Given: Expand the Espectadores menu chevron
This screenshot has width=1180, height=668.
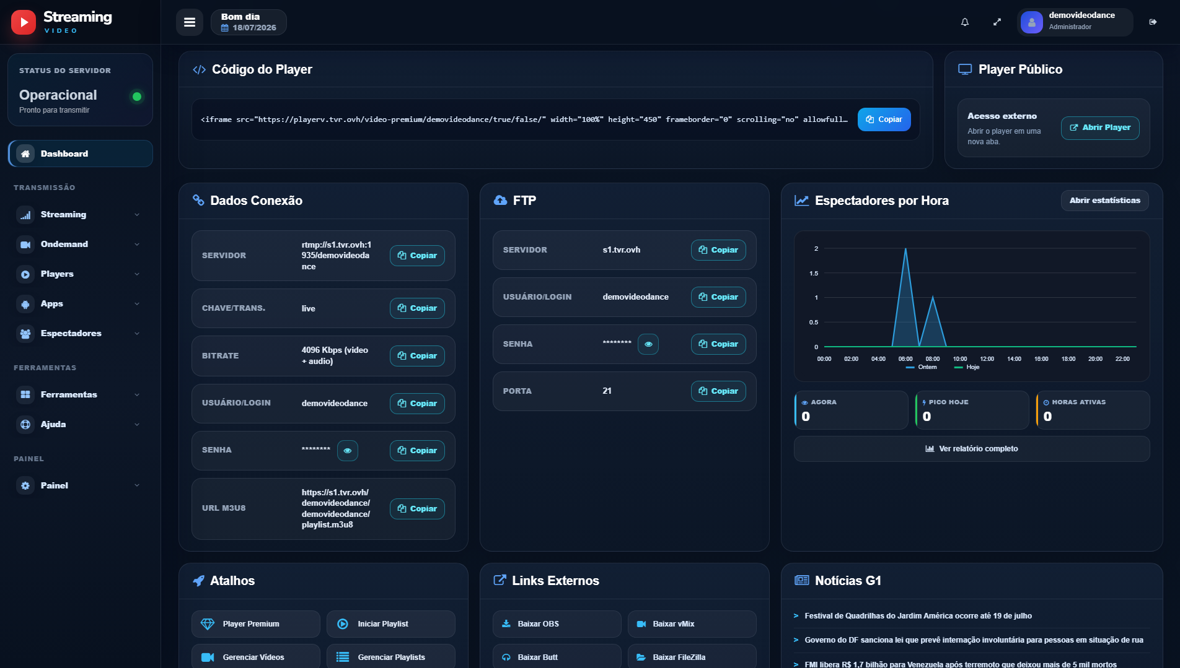Looking at the screenshot, I should coord(137,333).
